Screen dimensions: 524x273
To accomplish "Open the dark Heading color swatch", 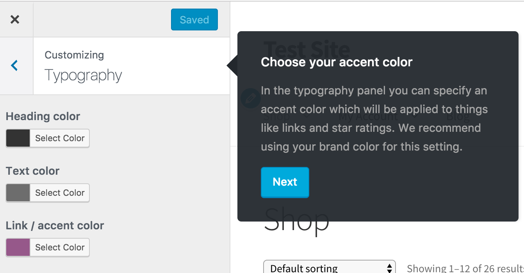I will [x=18, y=138].
